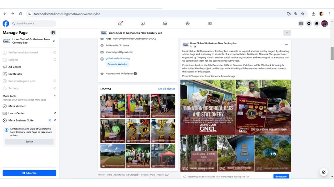Open the Groups icon in top navigation
The height and width of the screenshot is (187, 334).
[188, 23]
